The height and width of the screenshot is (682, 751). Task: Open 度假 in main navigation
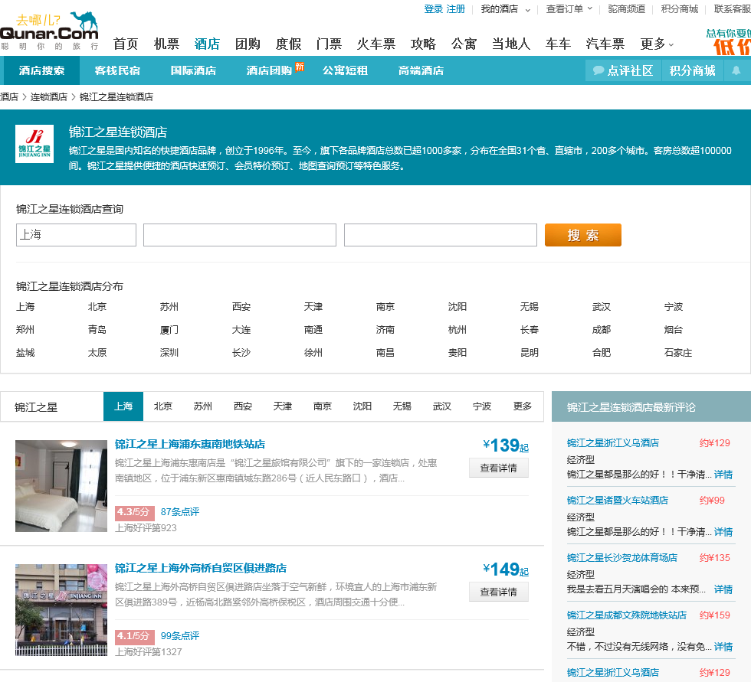point(288,44)
